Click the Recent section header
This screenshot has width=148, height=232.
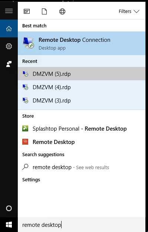[x=30, y=61]
